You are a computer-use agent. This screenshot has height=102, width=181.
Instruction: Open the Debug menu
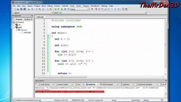click(50, 6)
